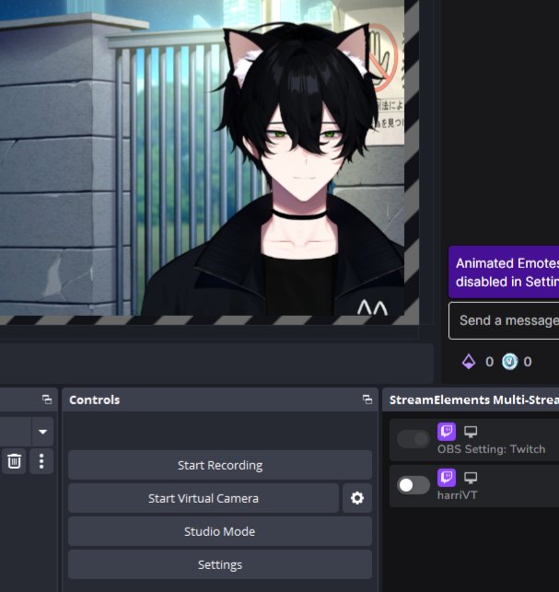The image size is (559, 592).
Task: Click the Start Recording button
Action: 220,465
